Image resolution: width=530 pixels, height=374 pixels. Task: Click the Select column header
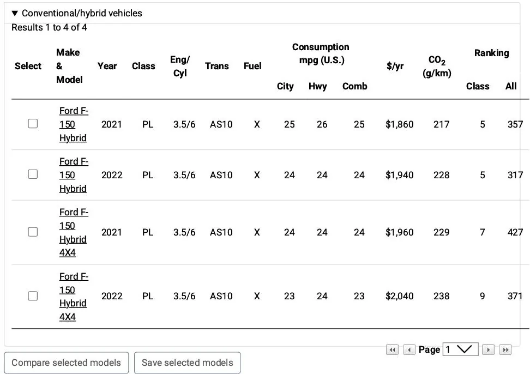pyautogui.click(x=28, y=66)
